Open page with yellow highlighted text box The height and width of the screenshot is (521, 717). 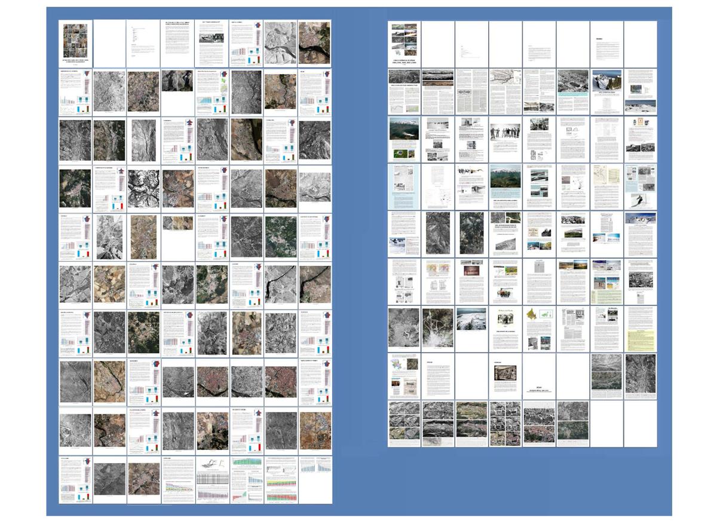tap(640, 328)
